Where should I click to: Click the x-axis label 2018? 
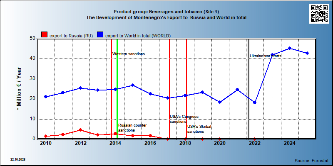185,144
